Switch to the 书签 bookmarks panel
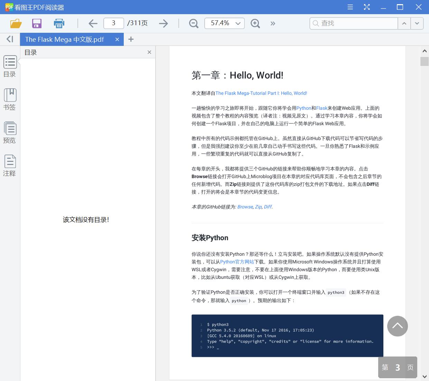The width and height of the screenshot is (429, 381). tap(10, 99)
